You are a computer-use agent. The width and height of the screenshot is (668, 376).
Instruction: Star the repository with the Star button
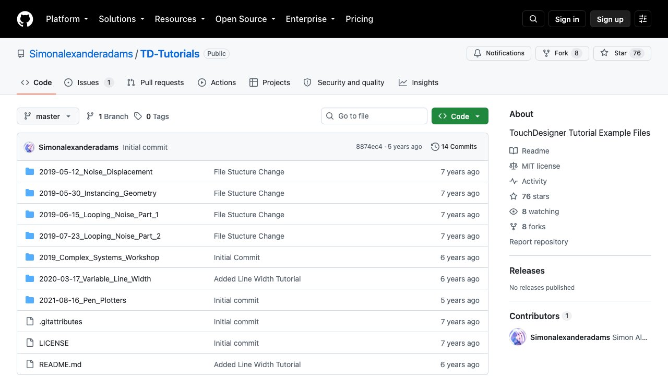pos(622,53)
